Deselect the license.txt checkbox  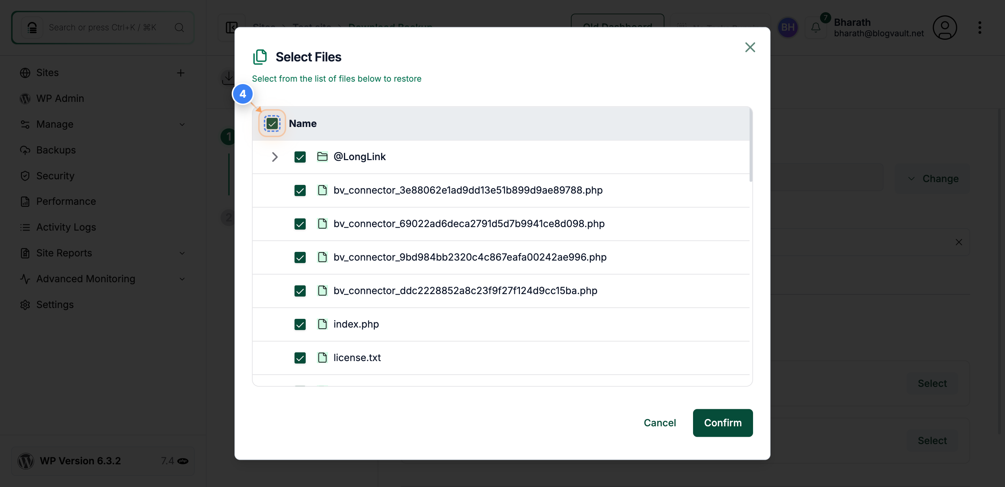click(300, 358)
